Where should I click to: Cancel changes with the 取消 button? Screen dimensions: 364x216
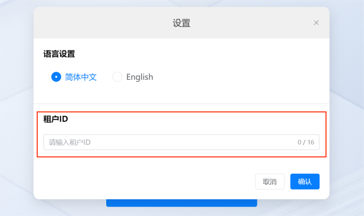269,182
